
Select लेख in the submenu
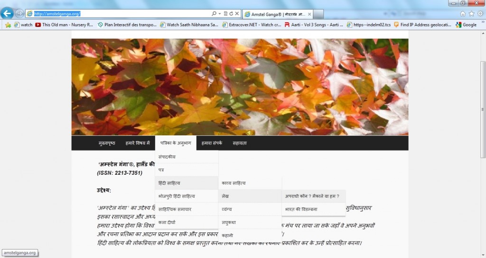coord(225,196)
